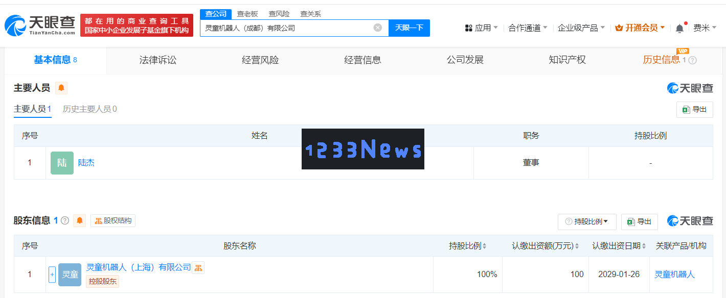Open the notification bell in the header
Viewport: 726px width, 298px height.
point(679,28)
